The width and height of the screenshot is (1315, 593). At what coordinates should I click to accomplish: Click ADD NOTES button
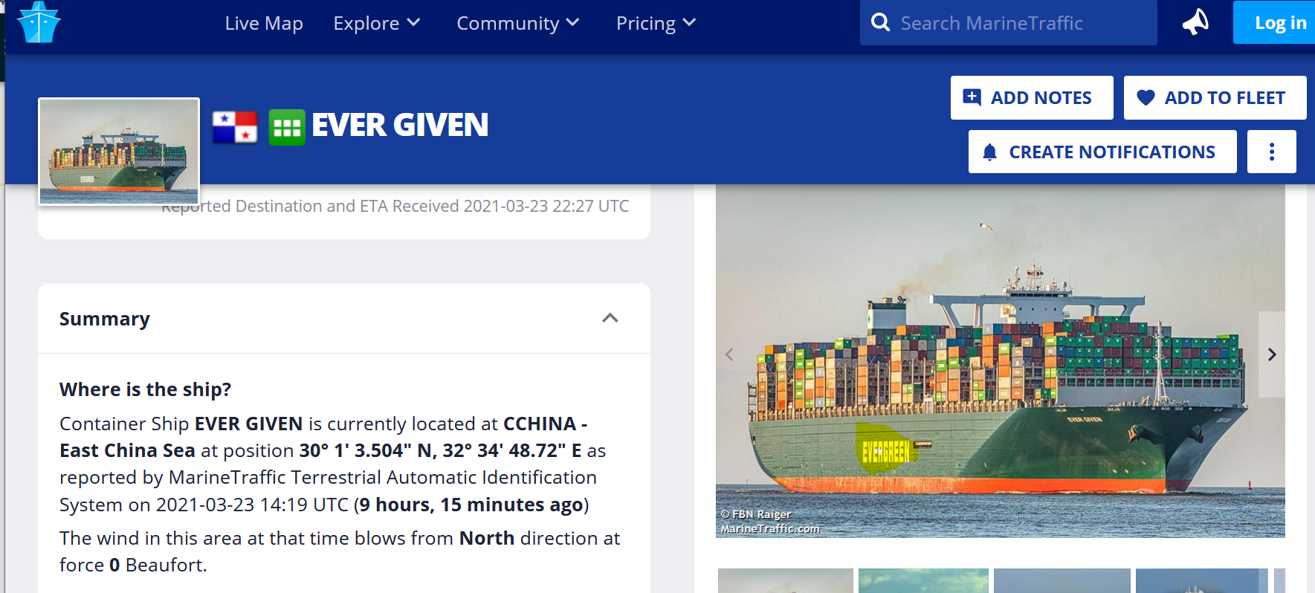pos(1032,97)
